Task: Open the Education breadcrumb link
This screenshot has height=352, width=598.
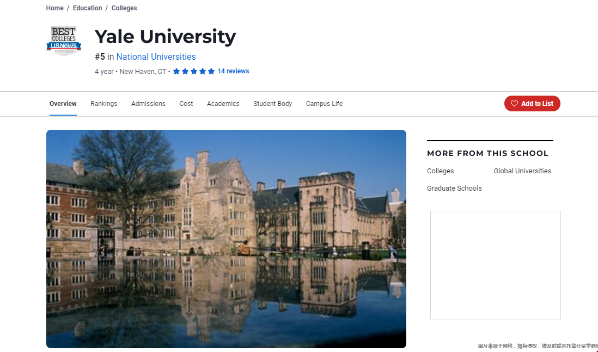Action: 87,8
